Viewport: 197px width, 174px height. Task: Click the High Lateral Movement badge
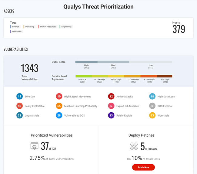[59, 97]
